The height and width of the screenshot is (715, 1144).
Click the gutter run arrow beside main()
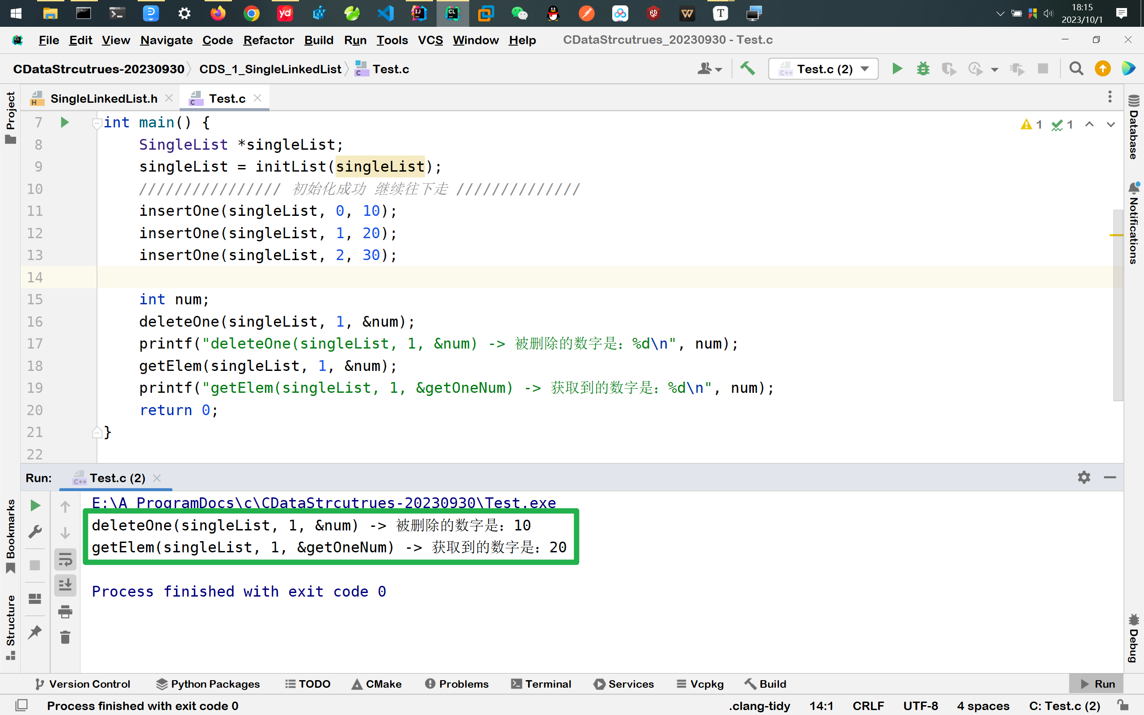pos(65,122)
